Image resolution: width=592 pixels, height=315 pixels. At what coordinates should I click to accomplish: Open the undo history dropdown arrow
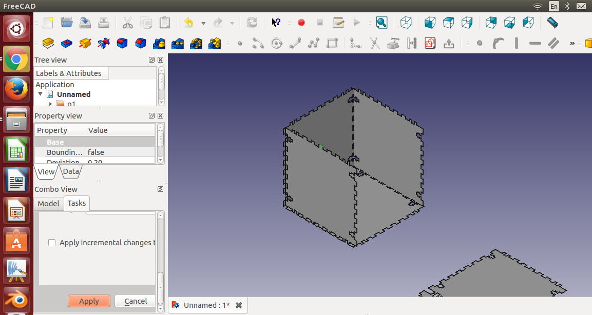(x=203, y=23)
